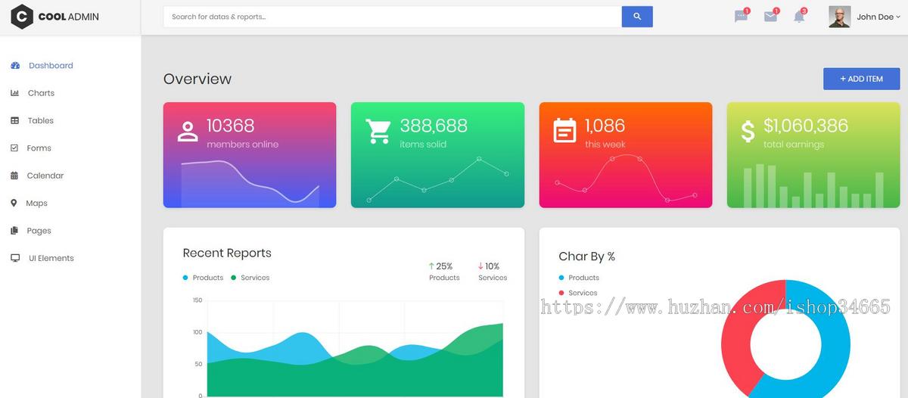This screenshot has height=398, width=908.
Task: Open the notifications bell icon
Action: coord(799,17)
